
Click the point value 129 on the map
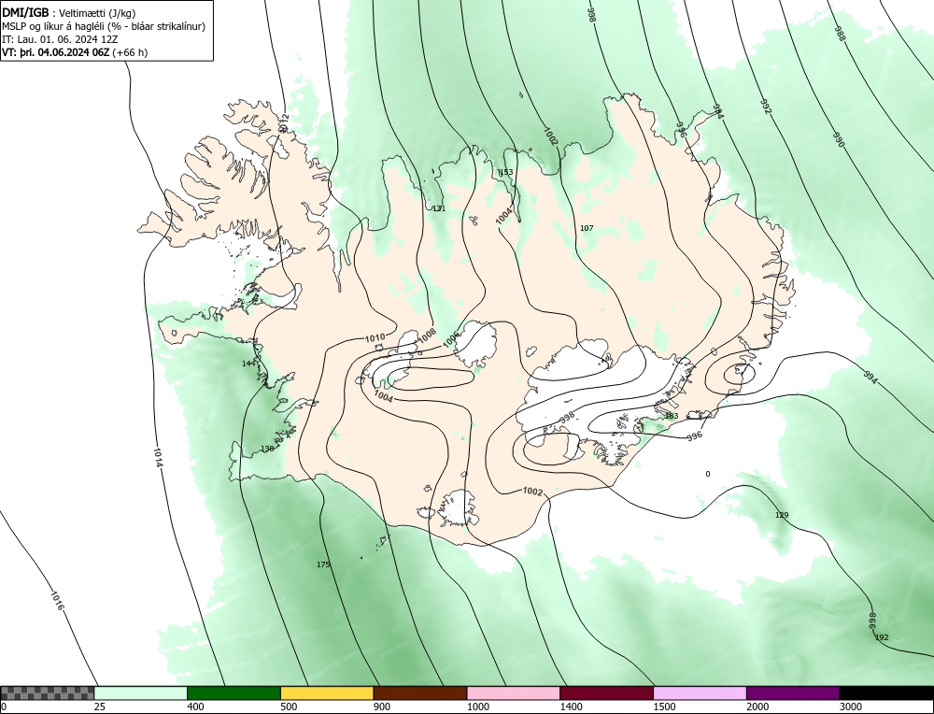(x=782, y=514)
